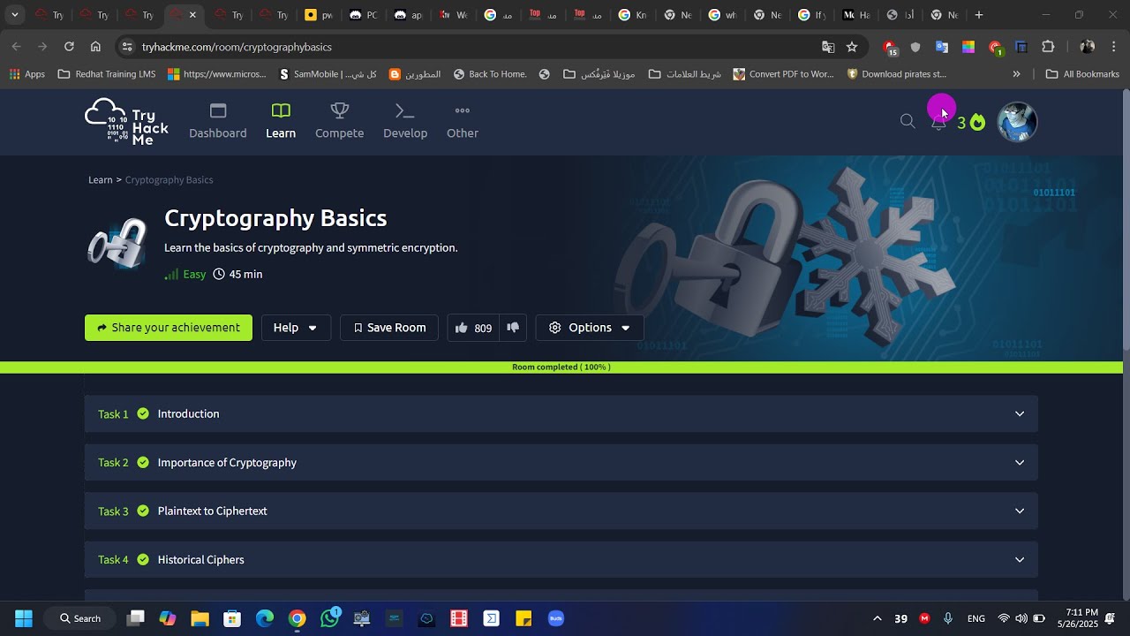The height and width of the screenshot is (636, 1130).
Task: Open Redhat Training LMS bookmark folder
Action: (x=107, y=74)
